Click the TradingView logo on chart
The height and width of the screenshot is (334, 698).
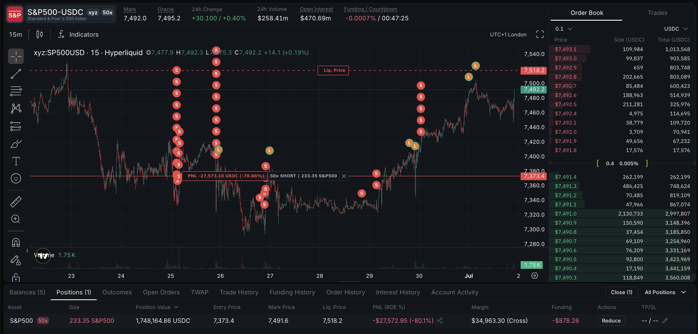(43, 256)
